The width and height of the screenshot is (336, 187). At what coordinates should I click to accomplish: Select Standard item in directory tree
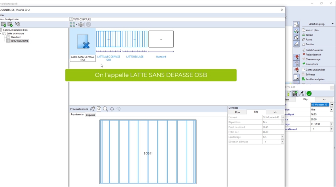point(16,37)
